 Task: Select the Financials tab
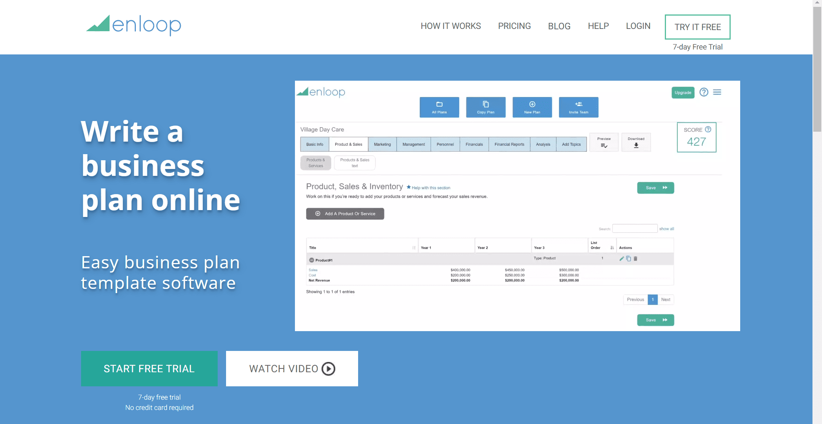point(473,144)
